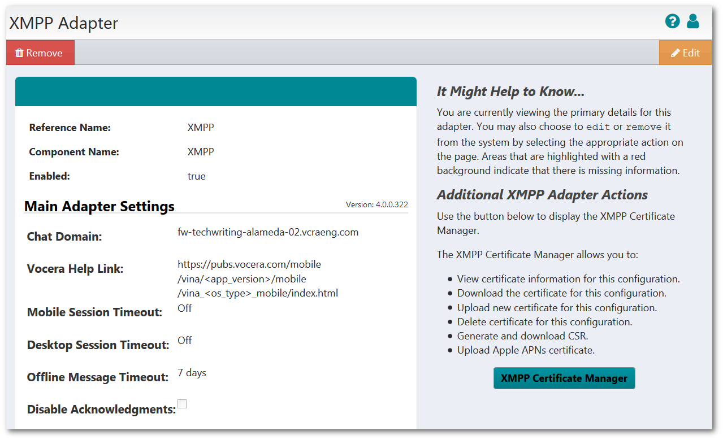Click the It Might Help to Know heading

[x=510, y=92]
